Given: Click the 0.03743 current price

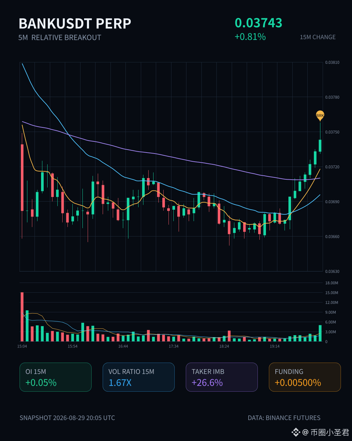Looking at the screenshot, I should tap(258, 23).
